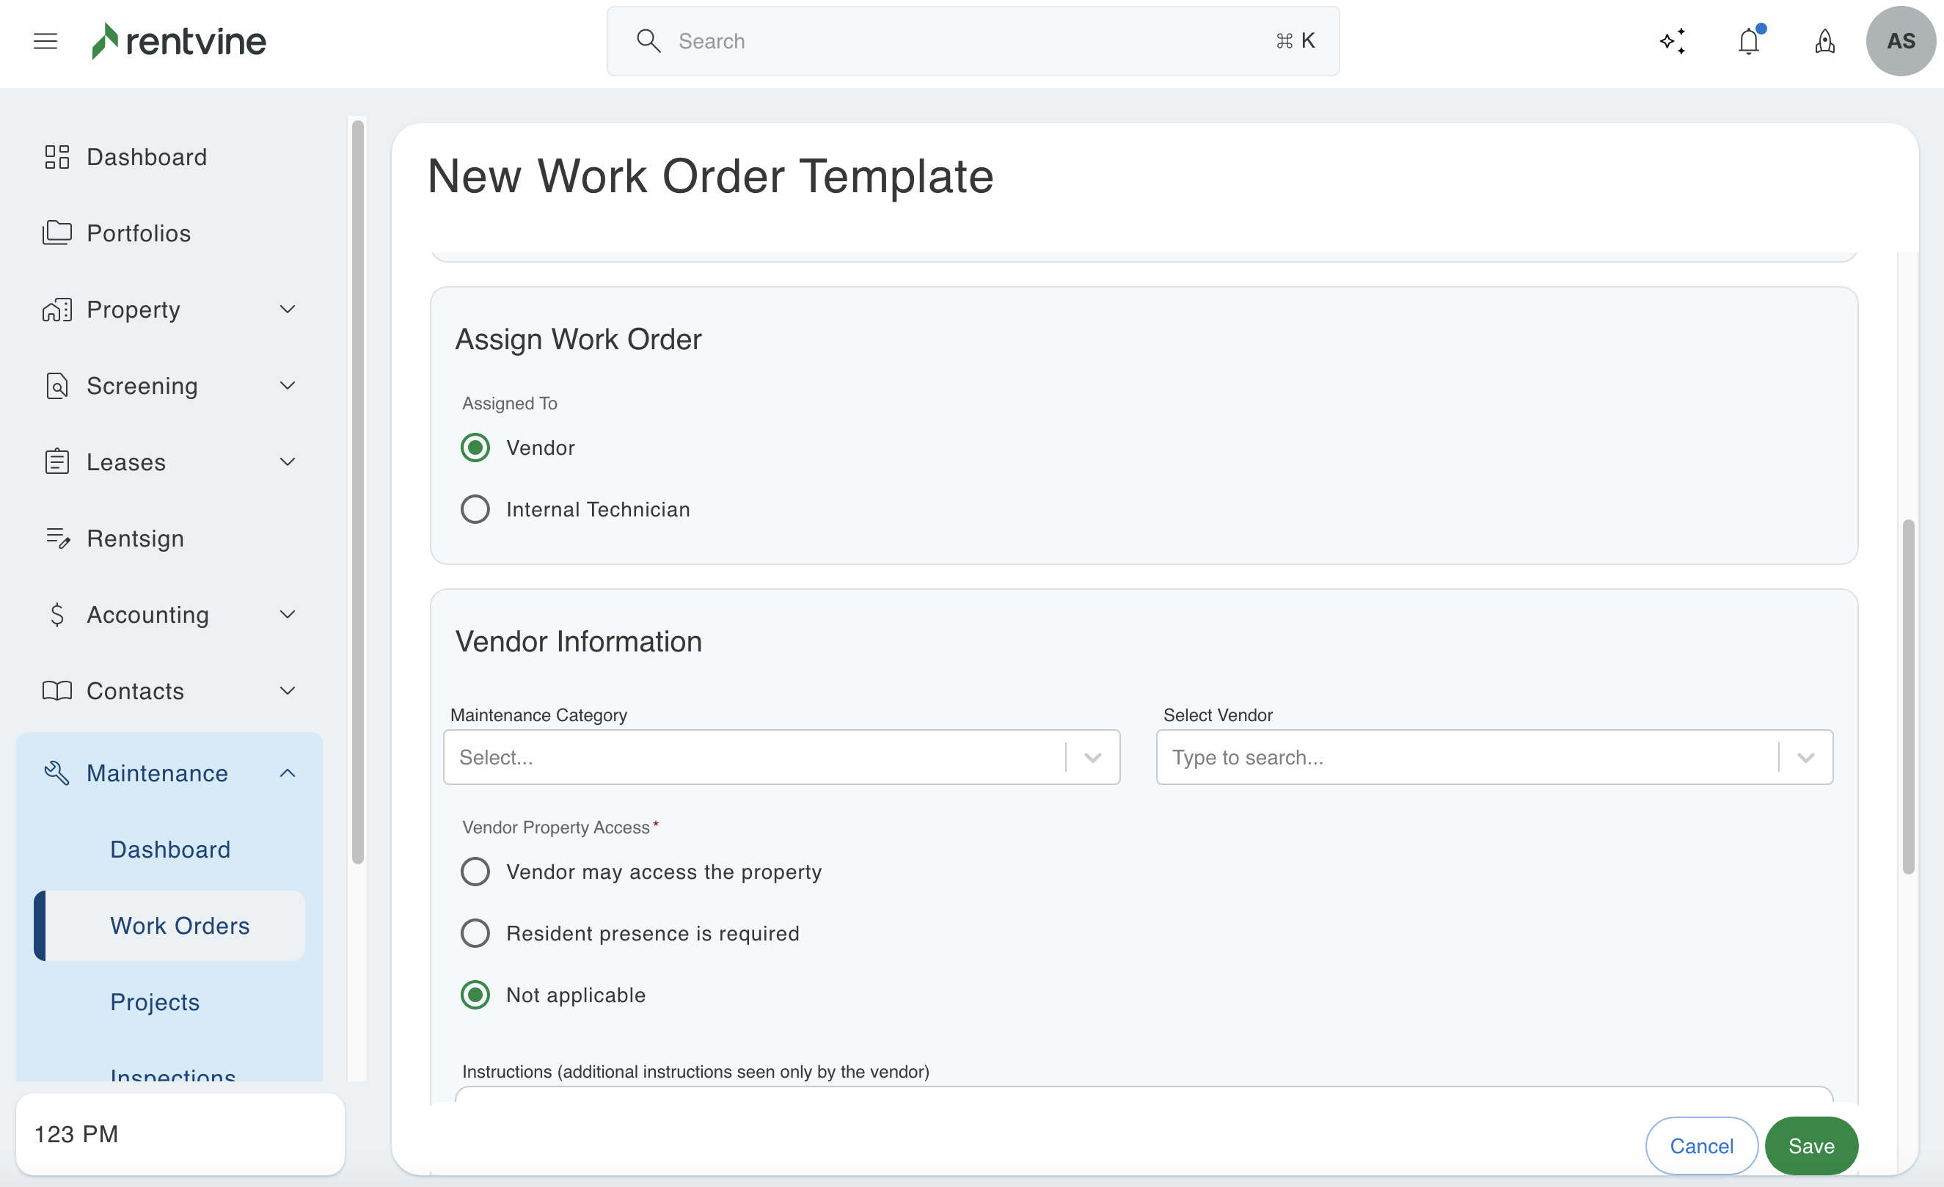The height and width of the screenshot is (1187, 1944).
Task: Click the Select Vendor search field
Action: (1467, 757)
